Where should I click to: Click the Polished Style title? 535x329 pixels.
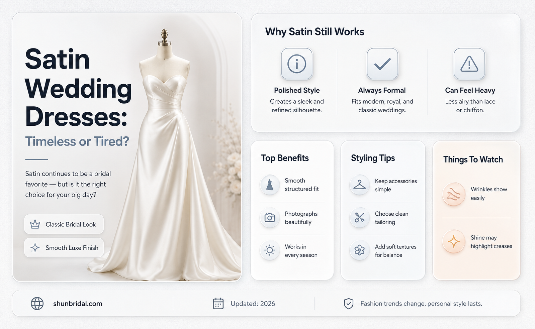point(297,90)
